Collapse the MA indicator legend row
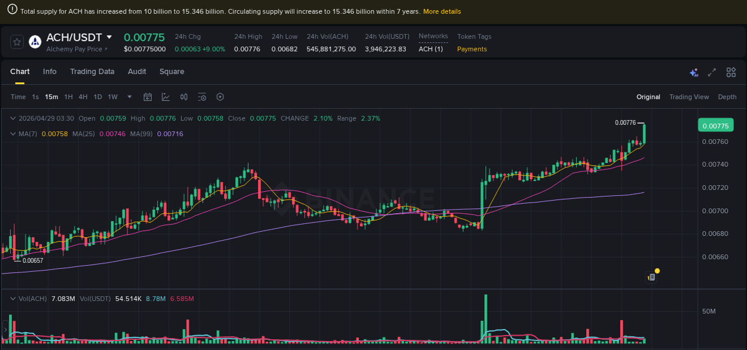 tap(13, 134)
